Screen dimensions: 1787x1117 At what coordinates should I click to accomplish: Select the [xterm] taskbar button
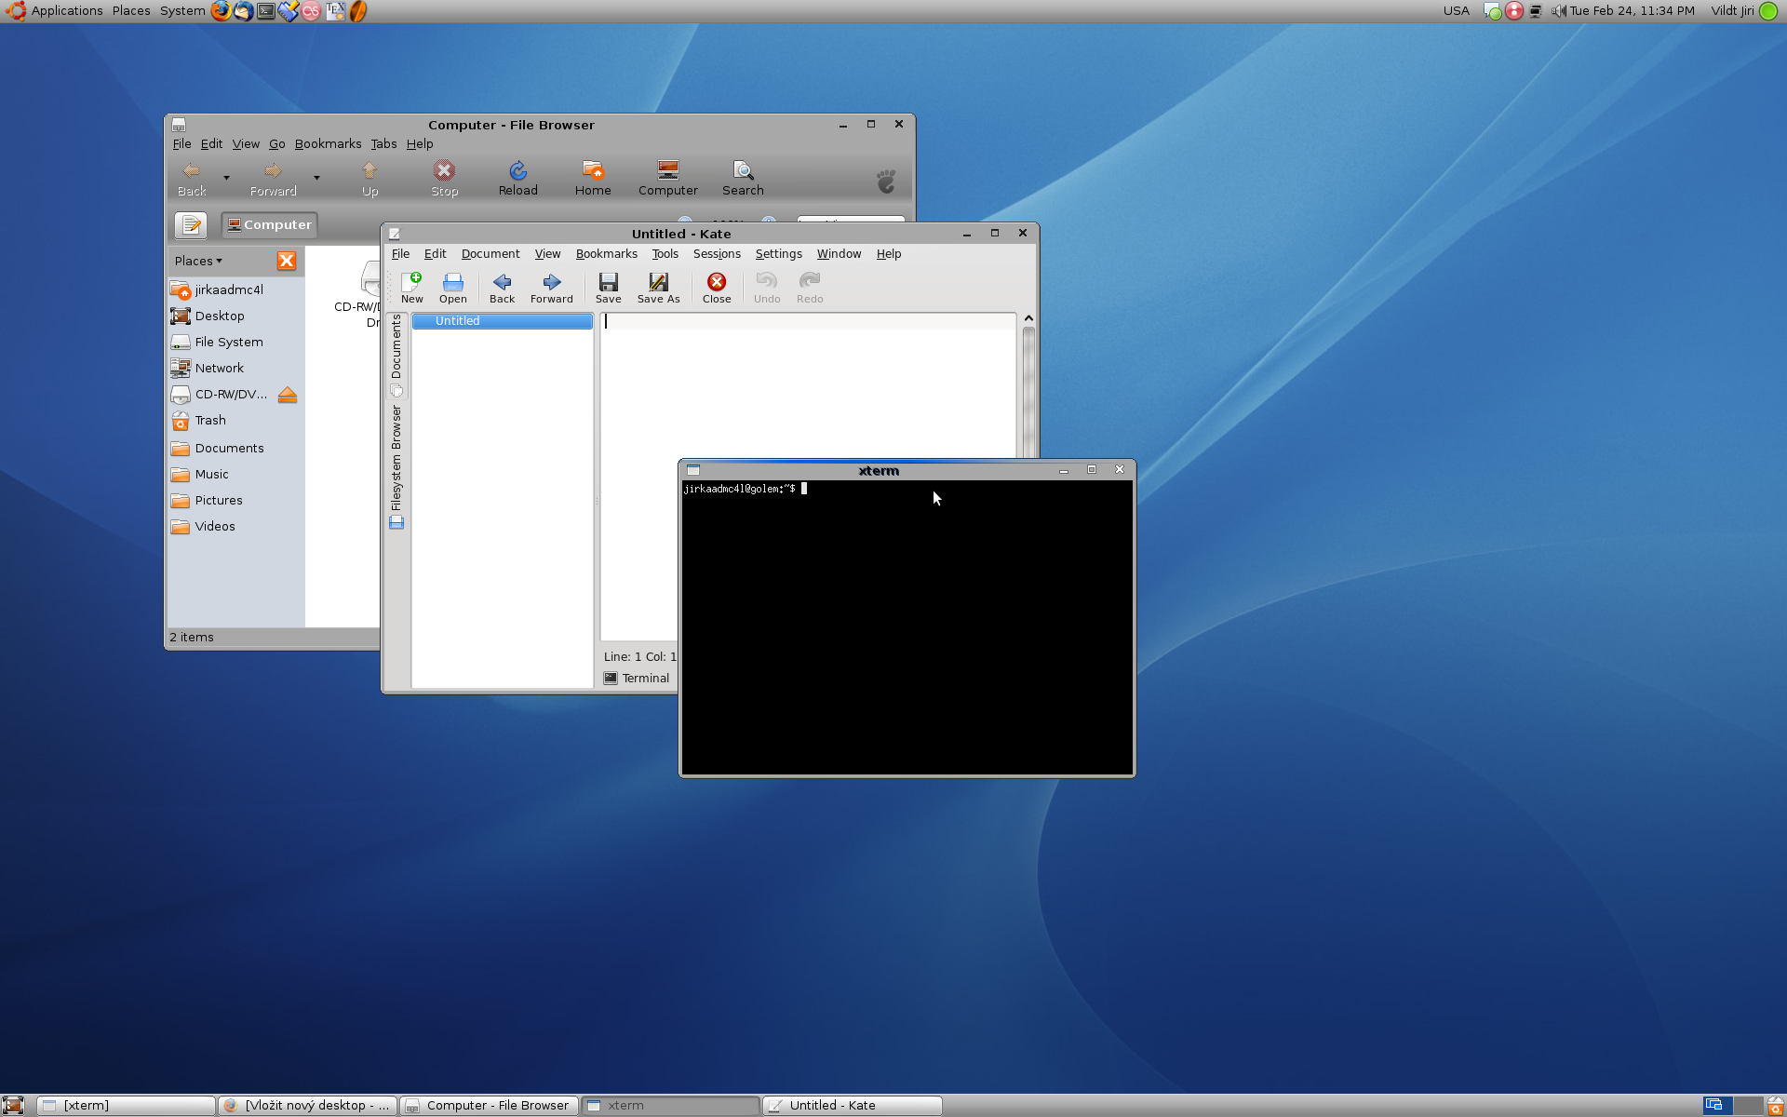click(x=127, y=1106)
